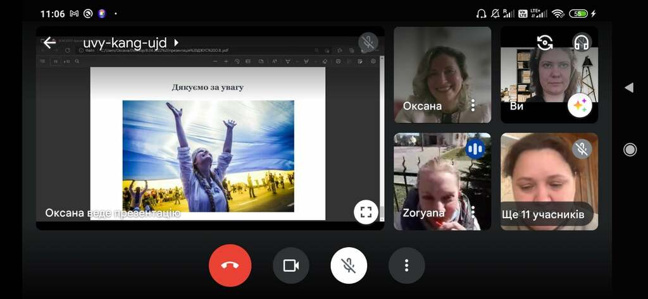Tap the muted mic icon on the presentation tile
648x299 pixels.
368,42
